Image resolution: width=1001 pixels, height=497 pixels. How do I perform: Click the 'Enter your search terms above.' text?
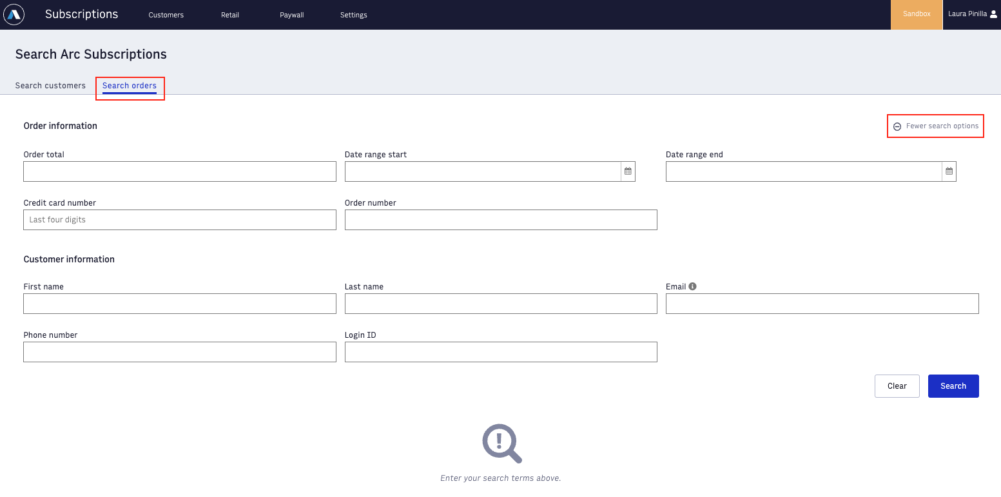point(501,478)
